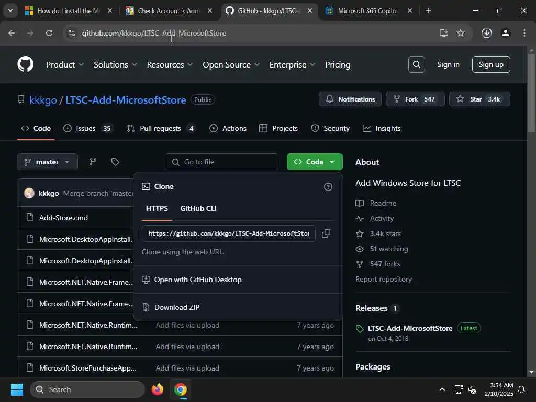Open Windows Start menu
This screenshot has height=402, width=536.
point(17,389)
